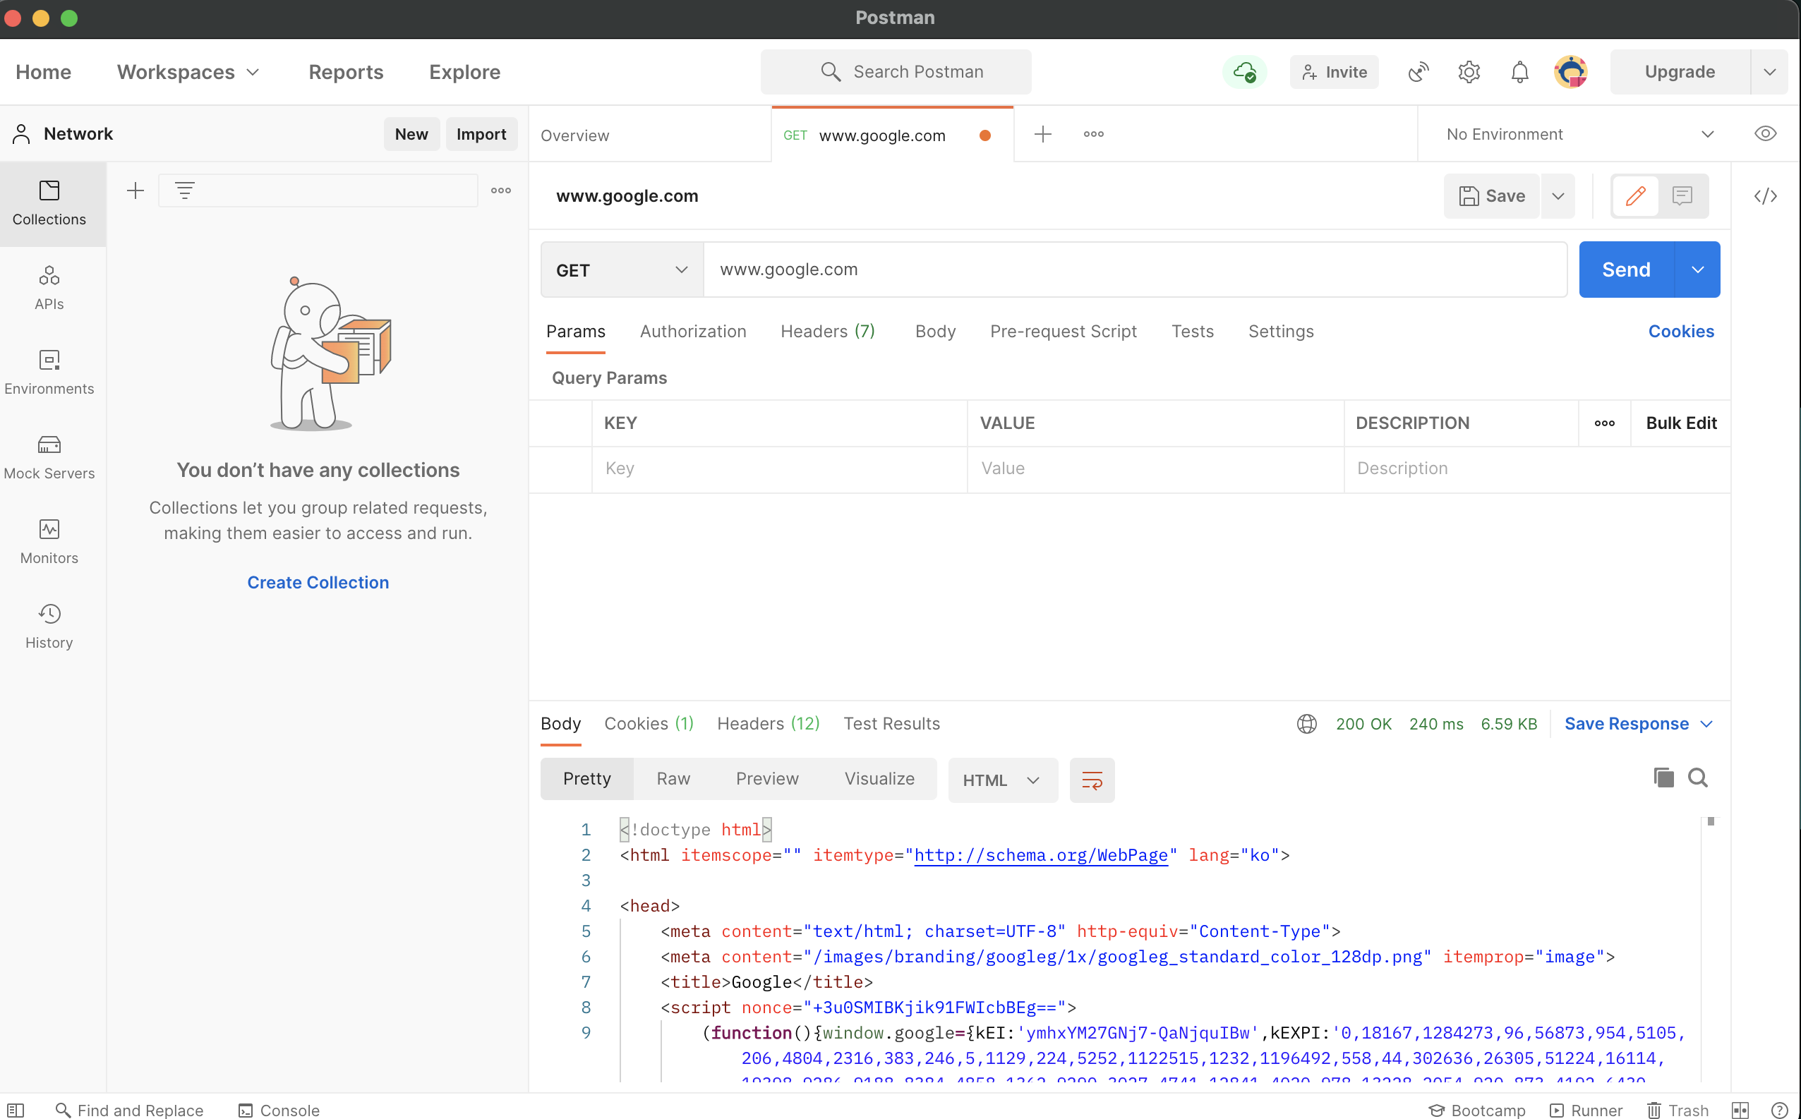Open query params column options dots
Screen dimensions: 1801x1119
pyautogui.click(x=1605, y=423)
